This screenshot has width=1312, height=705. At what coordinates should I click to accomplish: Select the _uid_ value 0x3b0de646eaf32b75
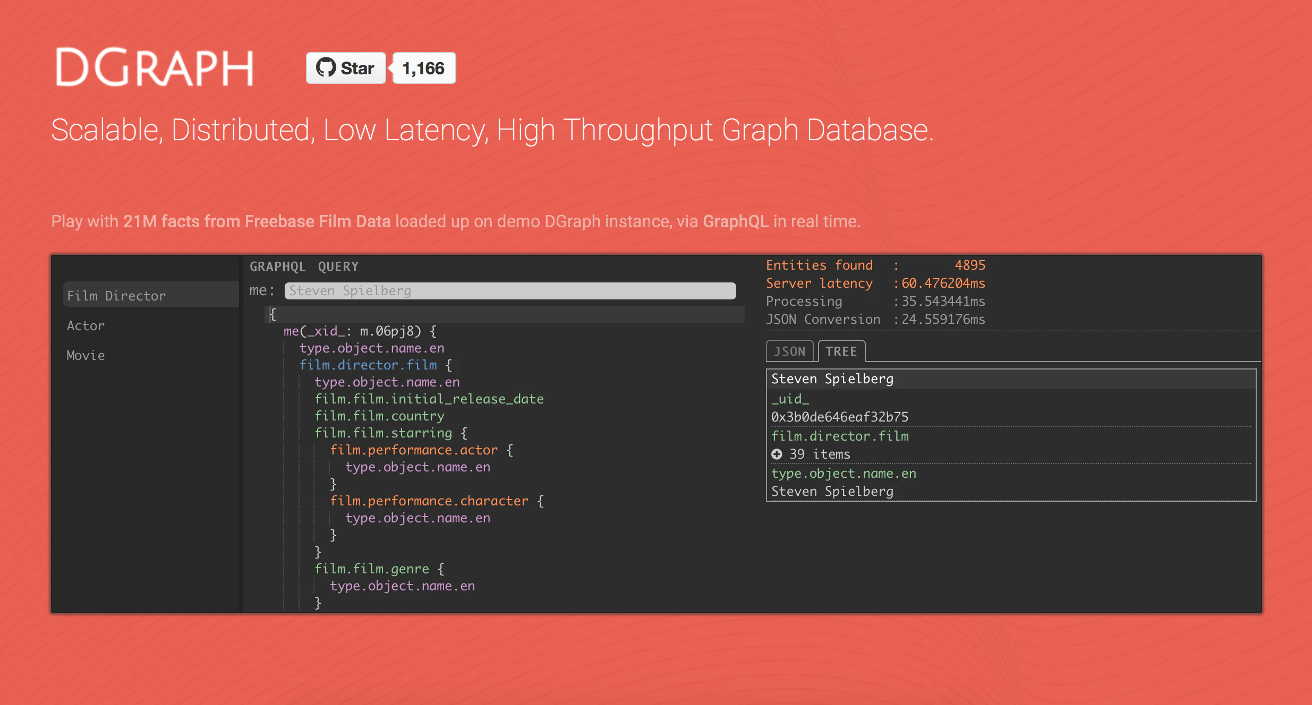point(840,417)
